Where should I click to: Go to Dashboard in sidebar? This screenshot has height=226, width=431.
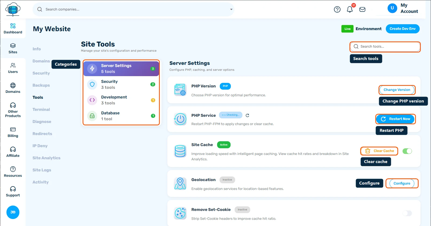click(13, 29)
